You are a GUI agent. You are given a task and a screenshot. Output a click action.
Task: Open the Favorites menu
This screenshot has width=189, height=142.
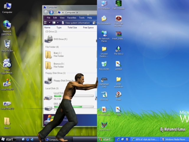point(72,18)
